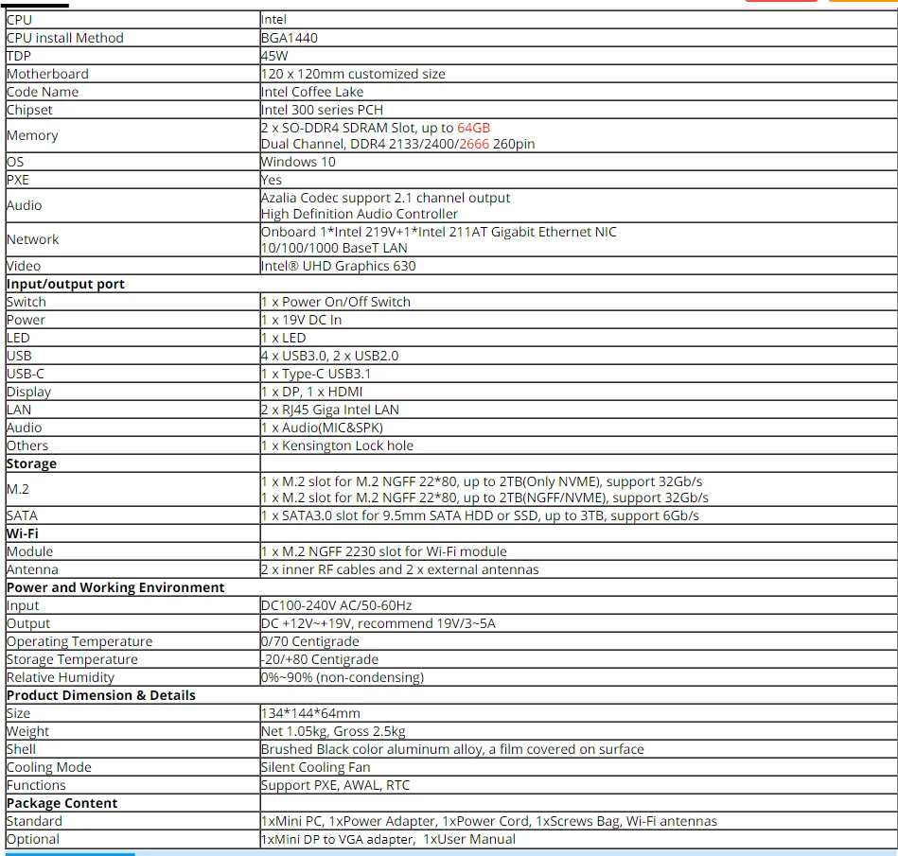Click 'Intel® UHD Graphics 630' value
898x856 pixels.
pyautogui.click(x=339, y=266)
